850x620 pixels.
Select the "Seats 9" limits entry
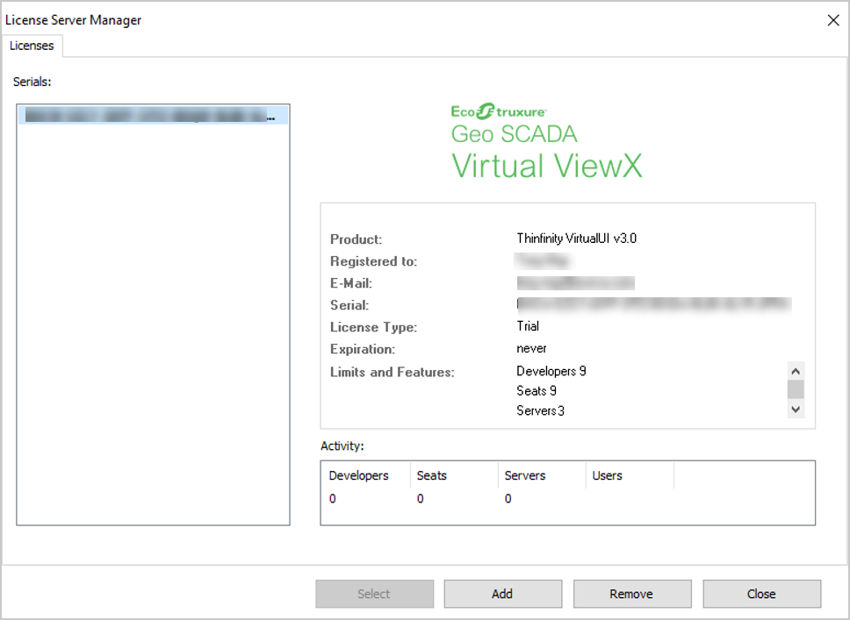tap(537, 391)
